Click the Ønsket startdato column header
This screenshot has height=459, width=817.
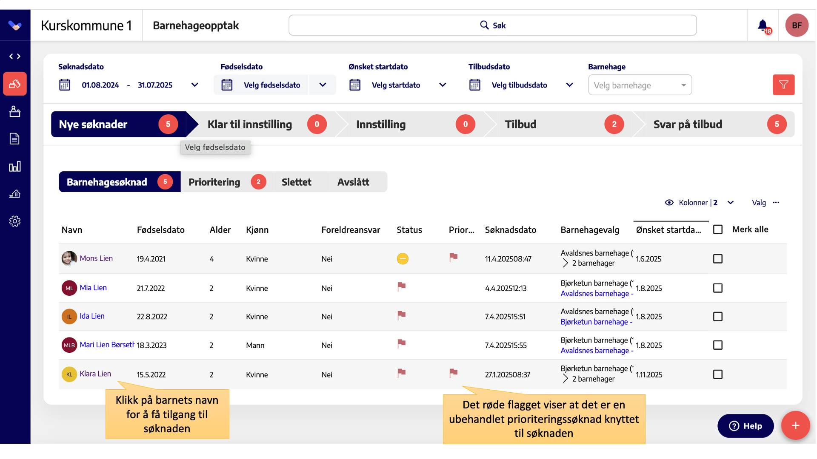(668, 230)
